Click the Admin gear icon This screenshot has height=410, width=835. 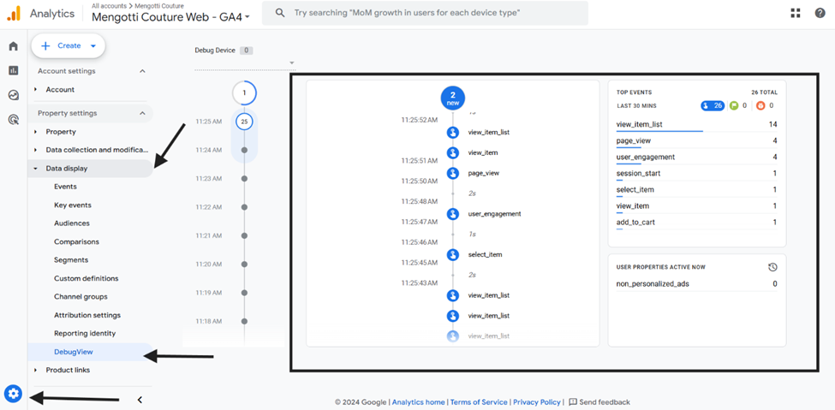click(x=14, y=394)
